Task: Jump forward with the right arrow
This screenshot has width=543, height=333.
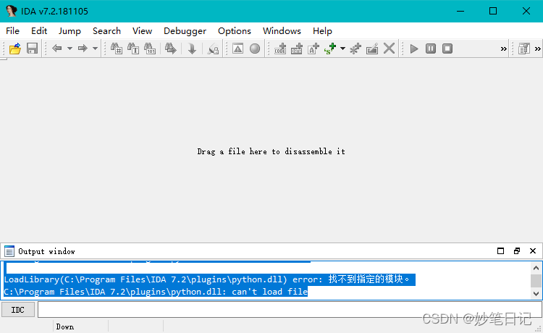Action: coord(83,49)
